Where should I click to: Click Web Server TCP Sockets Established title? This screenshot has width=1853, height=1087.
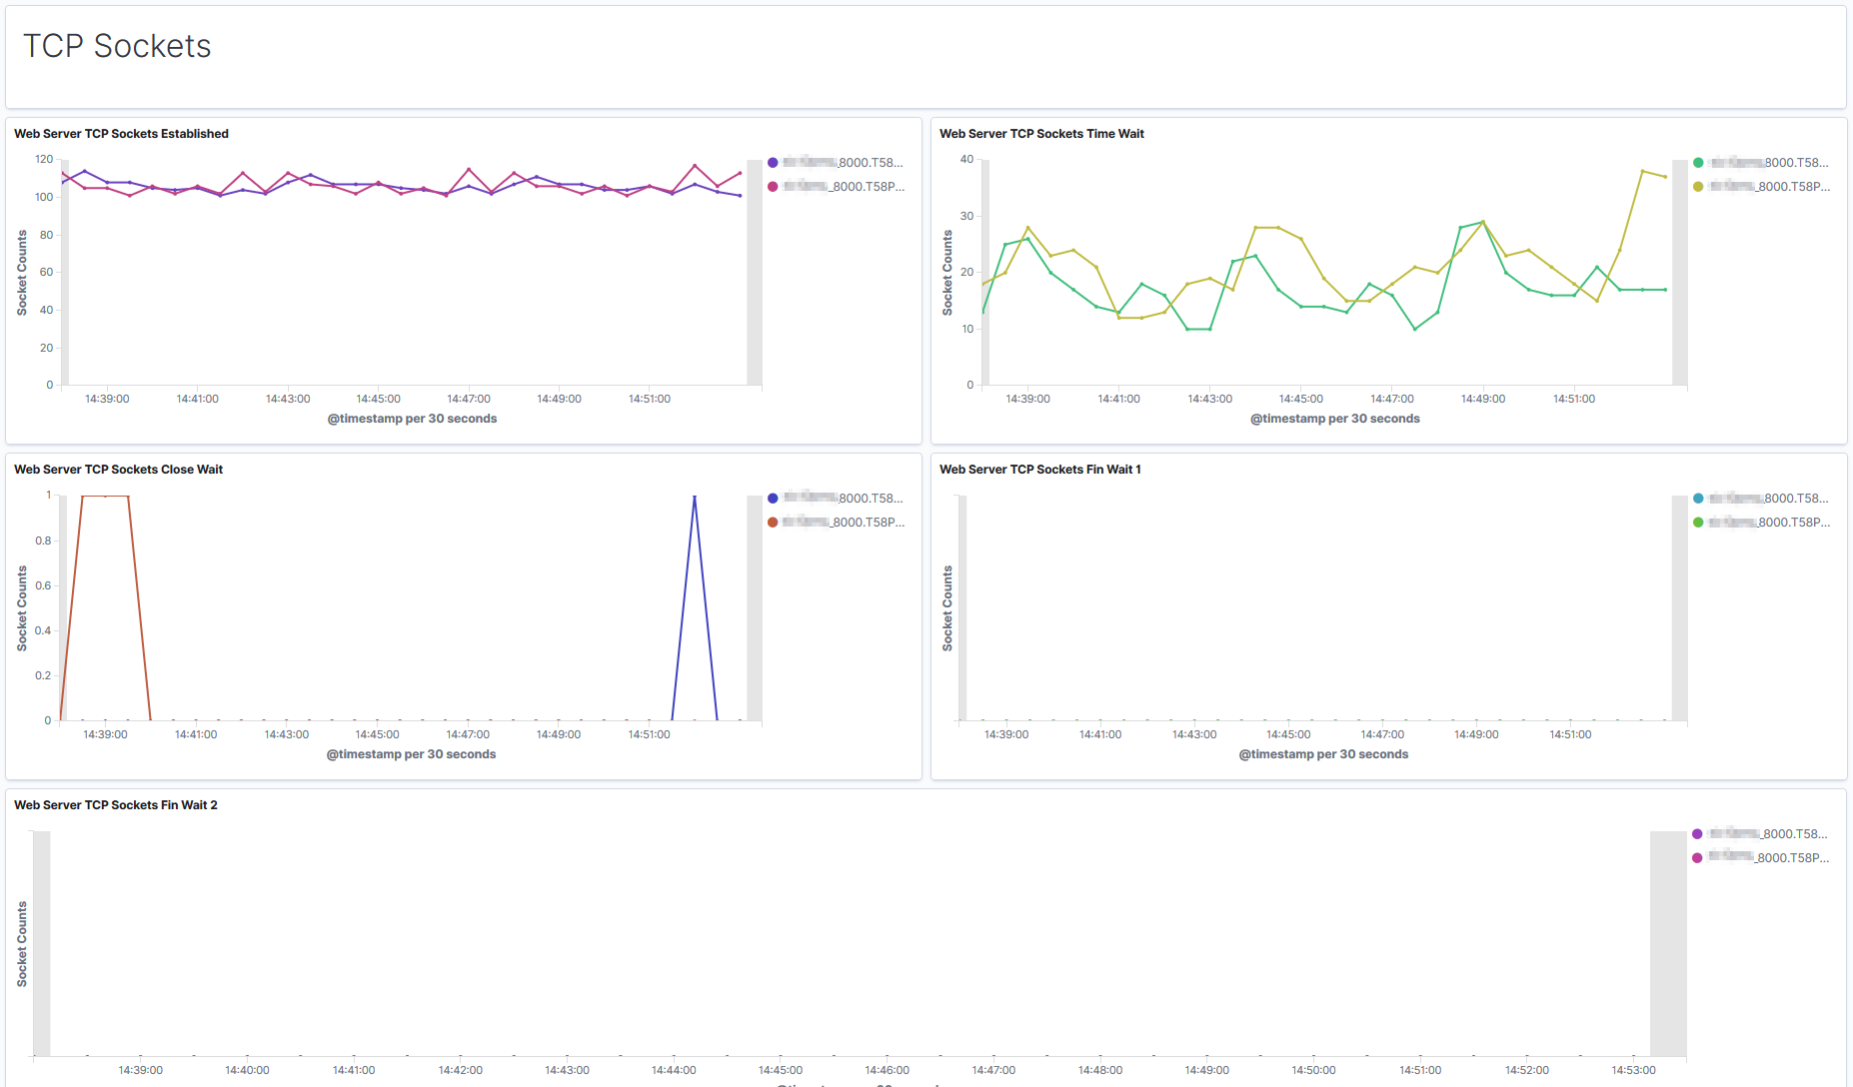click(x=121, y=134)
